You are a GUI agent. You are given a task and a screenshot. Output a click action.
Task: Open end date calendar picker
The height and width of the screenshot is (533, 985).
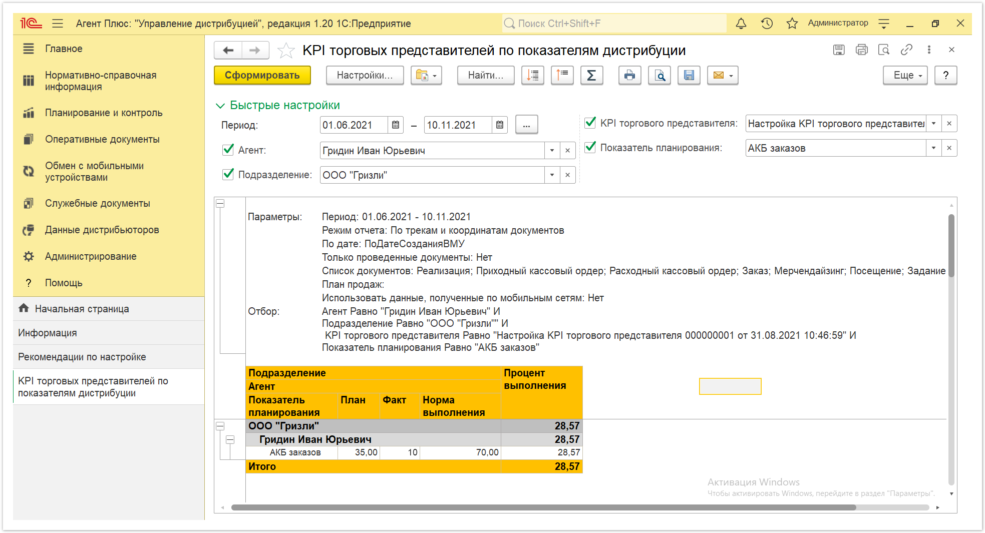(500, 125)
